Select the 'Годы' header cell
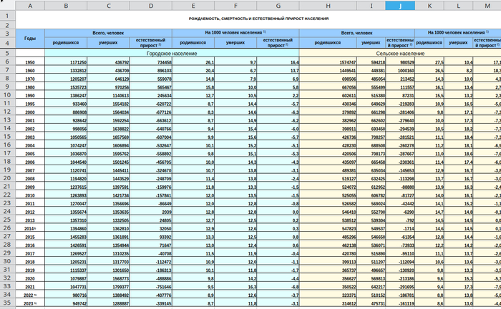Image resolution: width=501 pixels, height=309 pixels. pos(29,38)
